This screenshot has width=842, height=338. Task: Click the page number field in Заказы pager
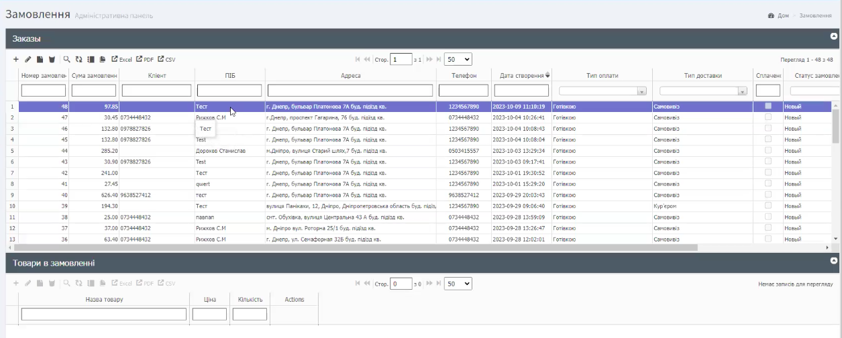(x=402, y=59)
